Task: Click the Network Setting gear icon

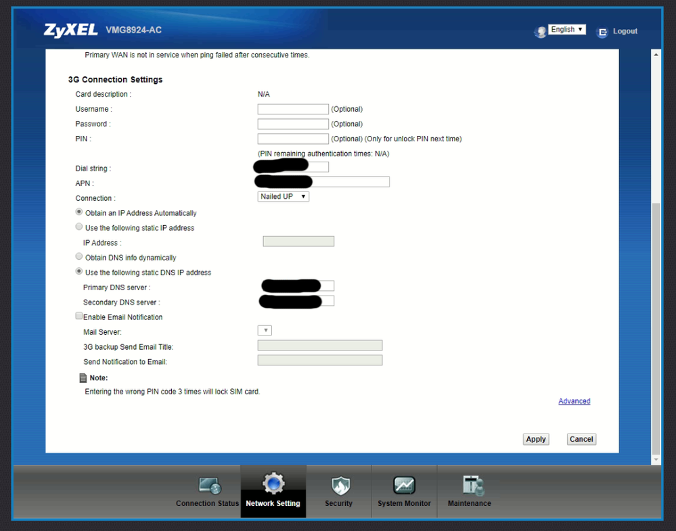Action: [x=273, y=484]
